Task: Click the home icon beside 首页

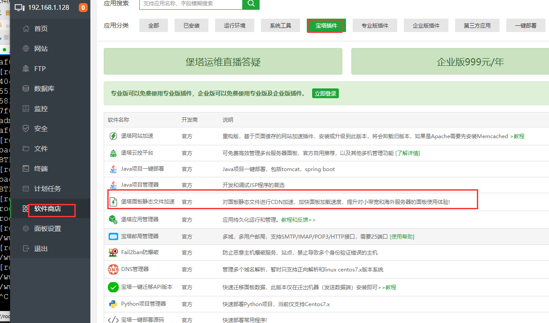Action: [26, 28]
